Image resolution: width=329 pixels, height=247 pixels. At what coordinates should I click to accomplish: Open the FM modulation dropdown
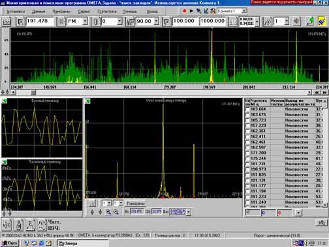click(85, 22)
